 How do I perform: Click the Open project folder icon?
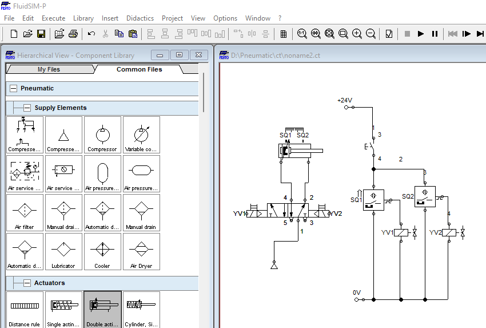(59, 34)
